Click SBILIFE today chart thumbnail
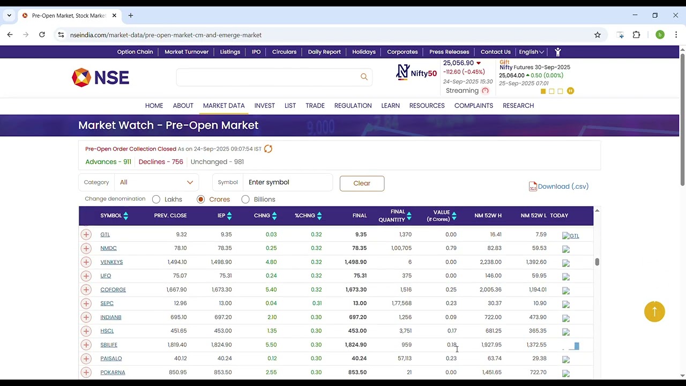Viewport: 686px width, 386px height. tap(571, 346)
